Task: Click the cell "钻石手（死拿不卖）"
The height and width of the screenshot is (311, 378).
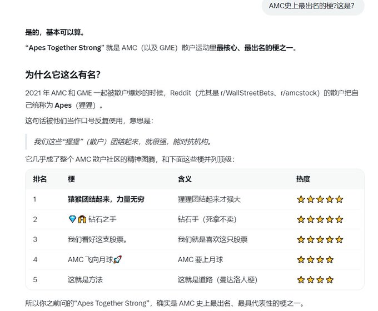Action: [x=207, y=219]
